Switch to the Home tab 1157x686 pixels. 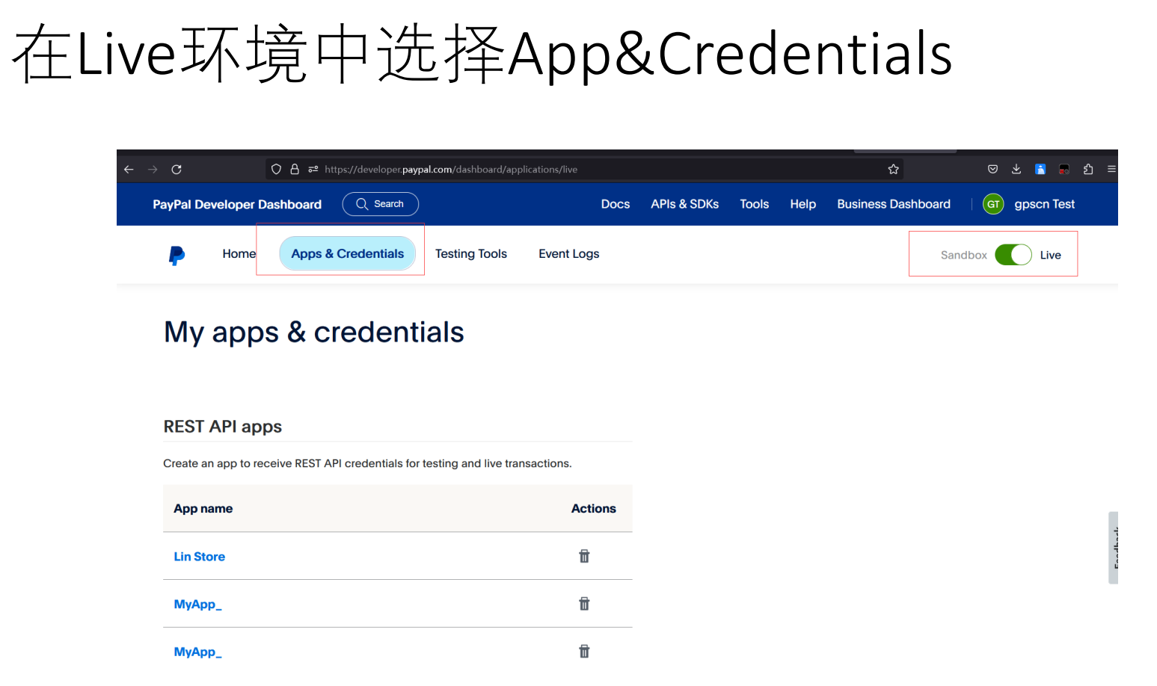[x=239, y=254]
